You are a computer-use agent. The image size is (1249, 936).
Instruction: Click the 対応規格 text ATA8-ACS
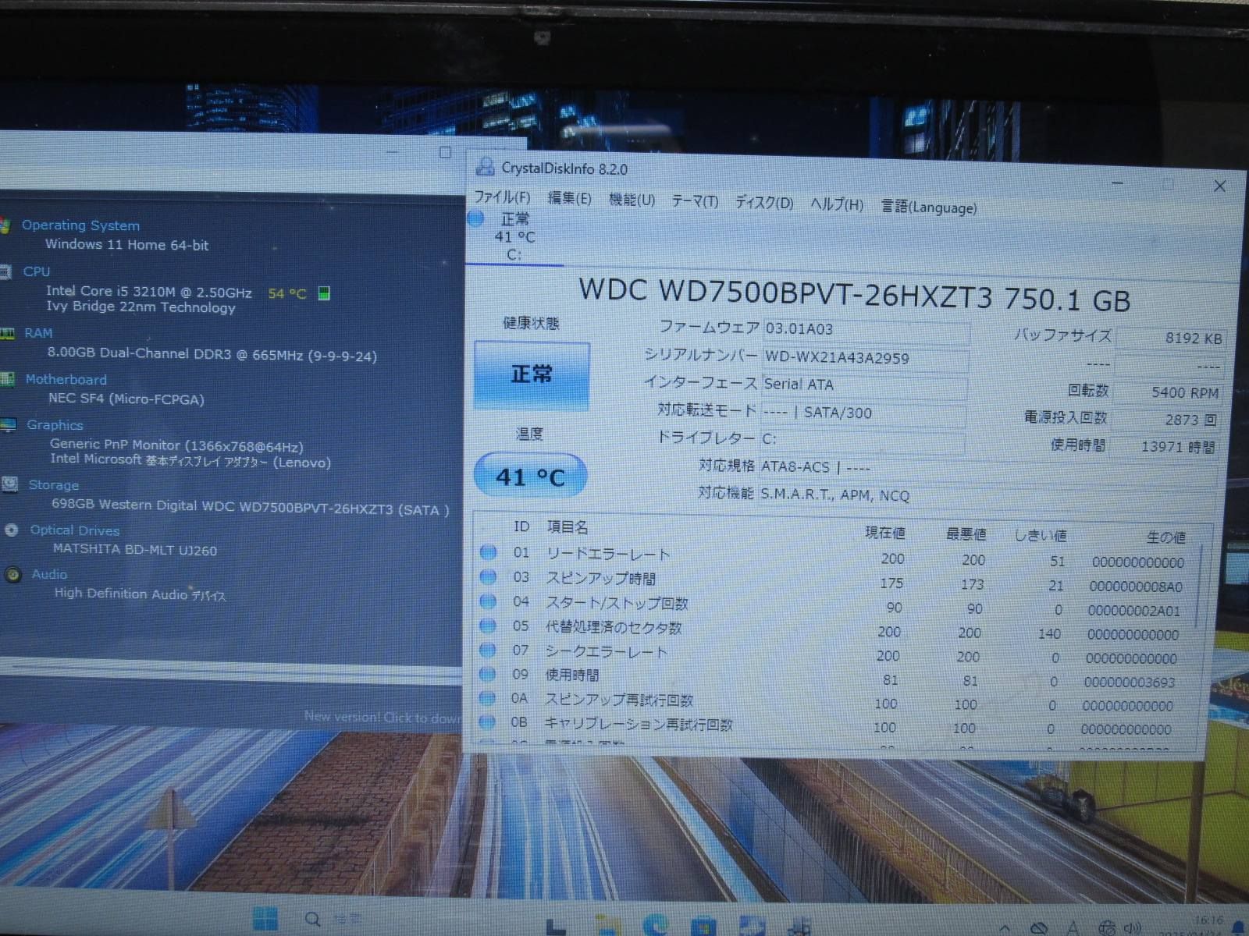pos(795,466)
